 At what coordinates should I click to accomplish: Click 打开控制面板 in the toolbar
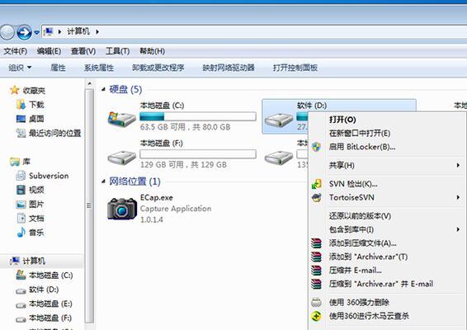coord(295,68)
